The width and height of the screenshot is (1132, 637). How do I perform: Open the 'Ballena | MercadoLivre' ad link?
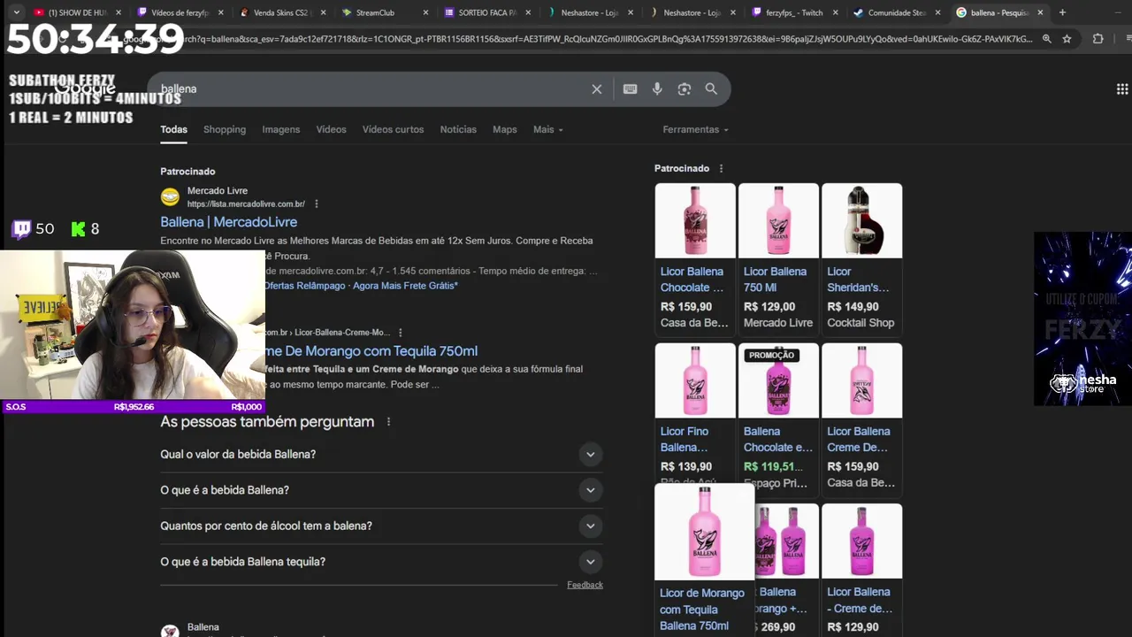(x=228, y=222)
